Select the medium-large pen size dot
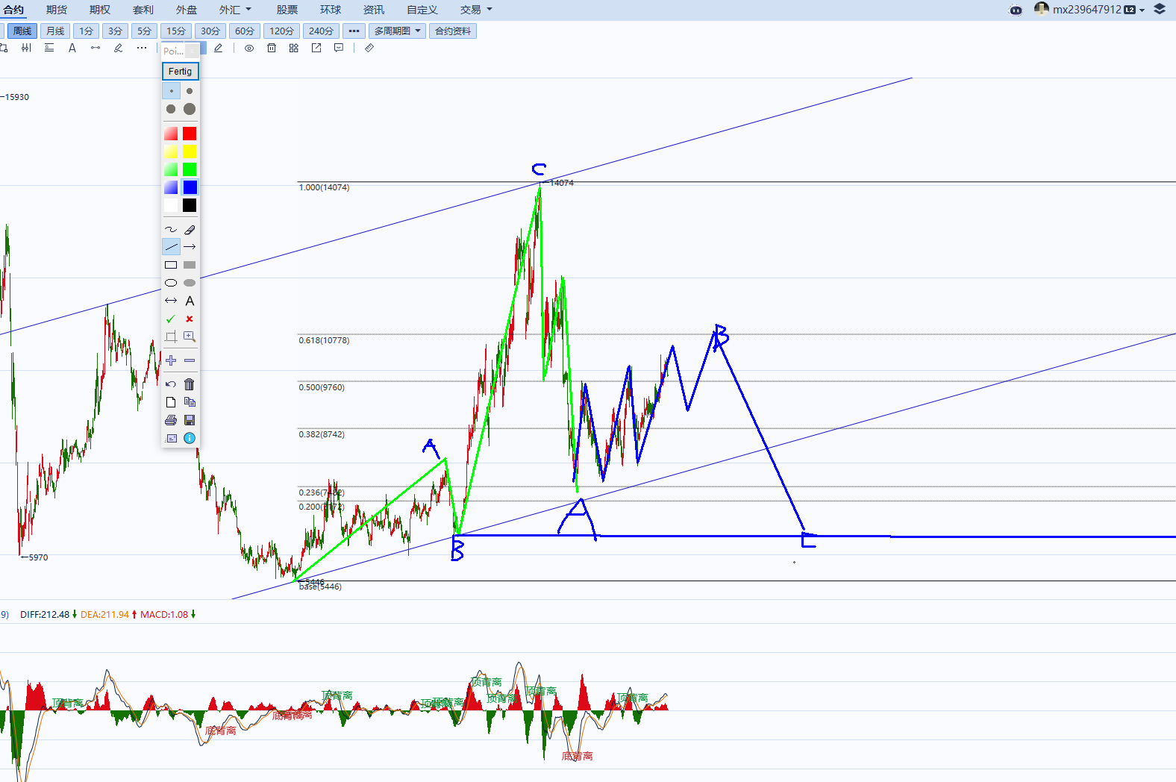1176x782 pixels. click(x=171, y=109)
